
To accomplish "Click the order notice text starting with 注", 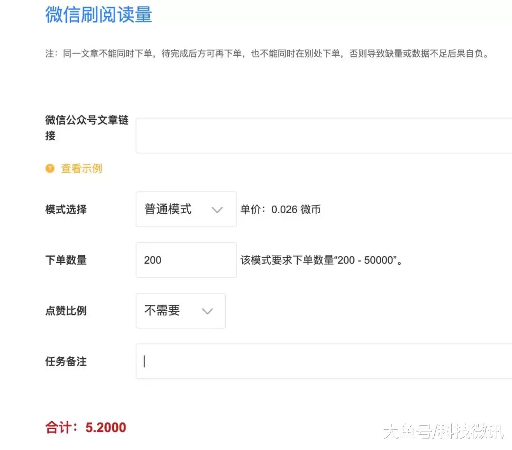I will (267, 54).
